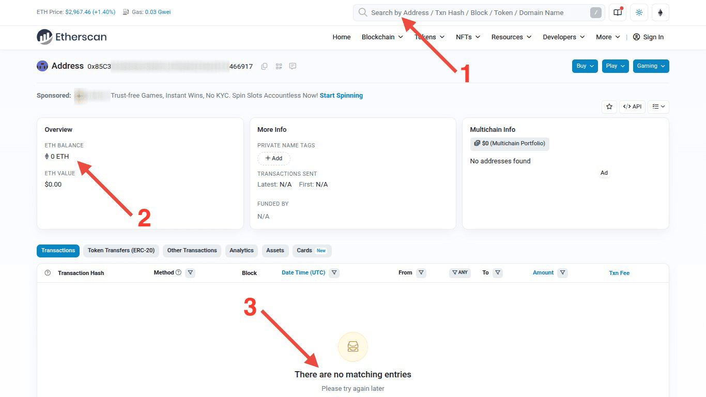Add a private name tag
Screen dimensions: 706x397
coord(273,158)
